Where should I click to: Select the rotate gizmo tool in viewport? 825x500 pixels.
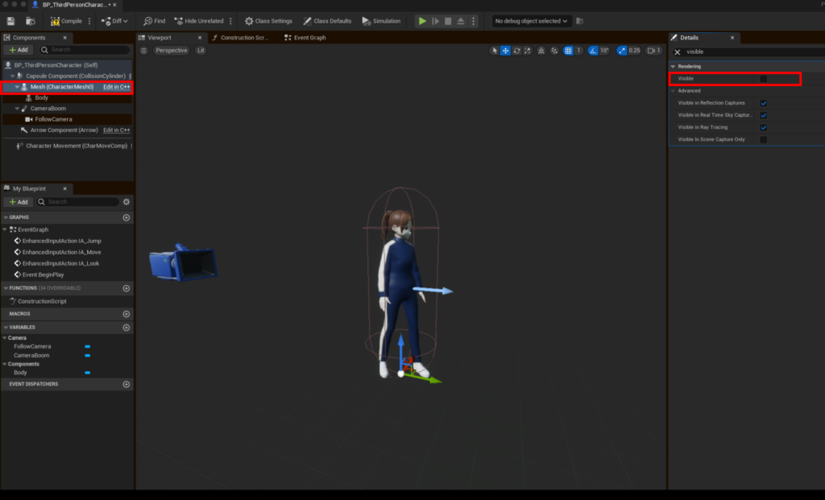pyautogui.click(x=516, y=51)
